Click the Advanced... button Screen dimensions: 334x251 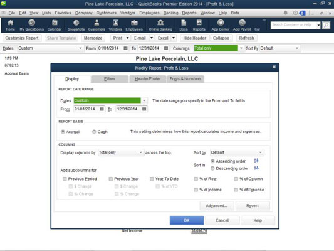tap(217, 206)
